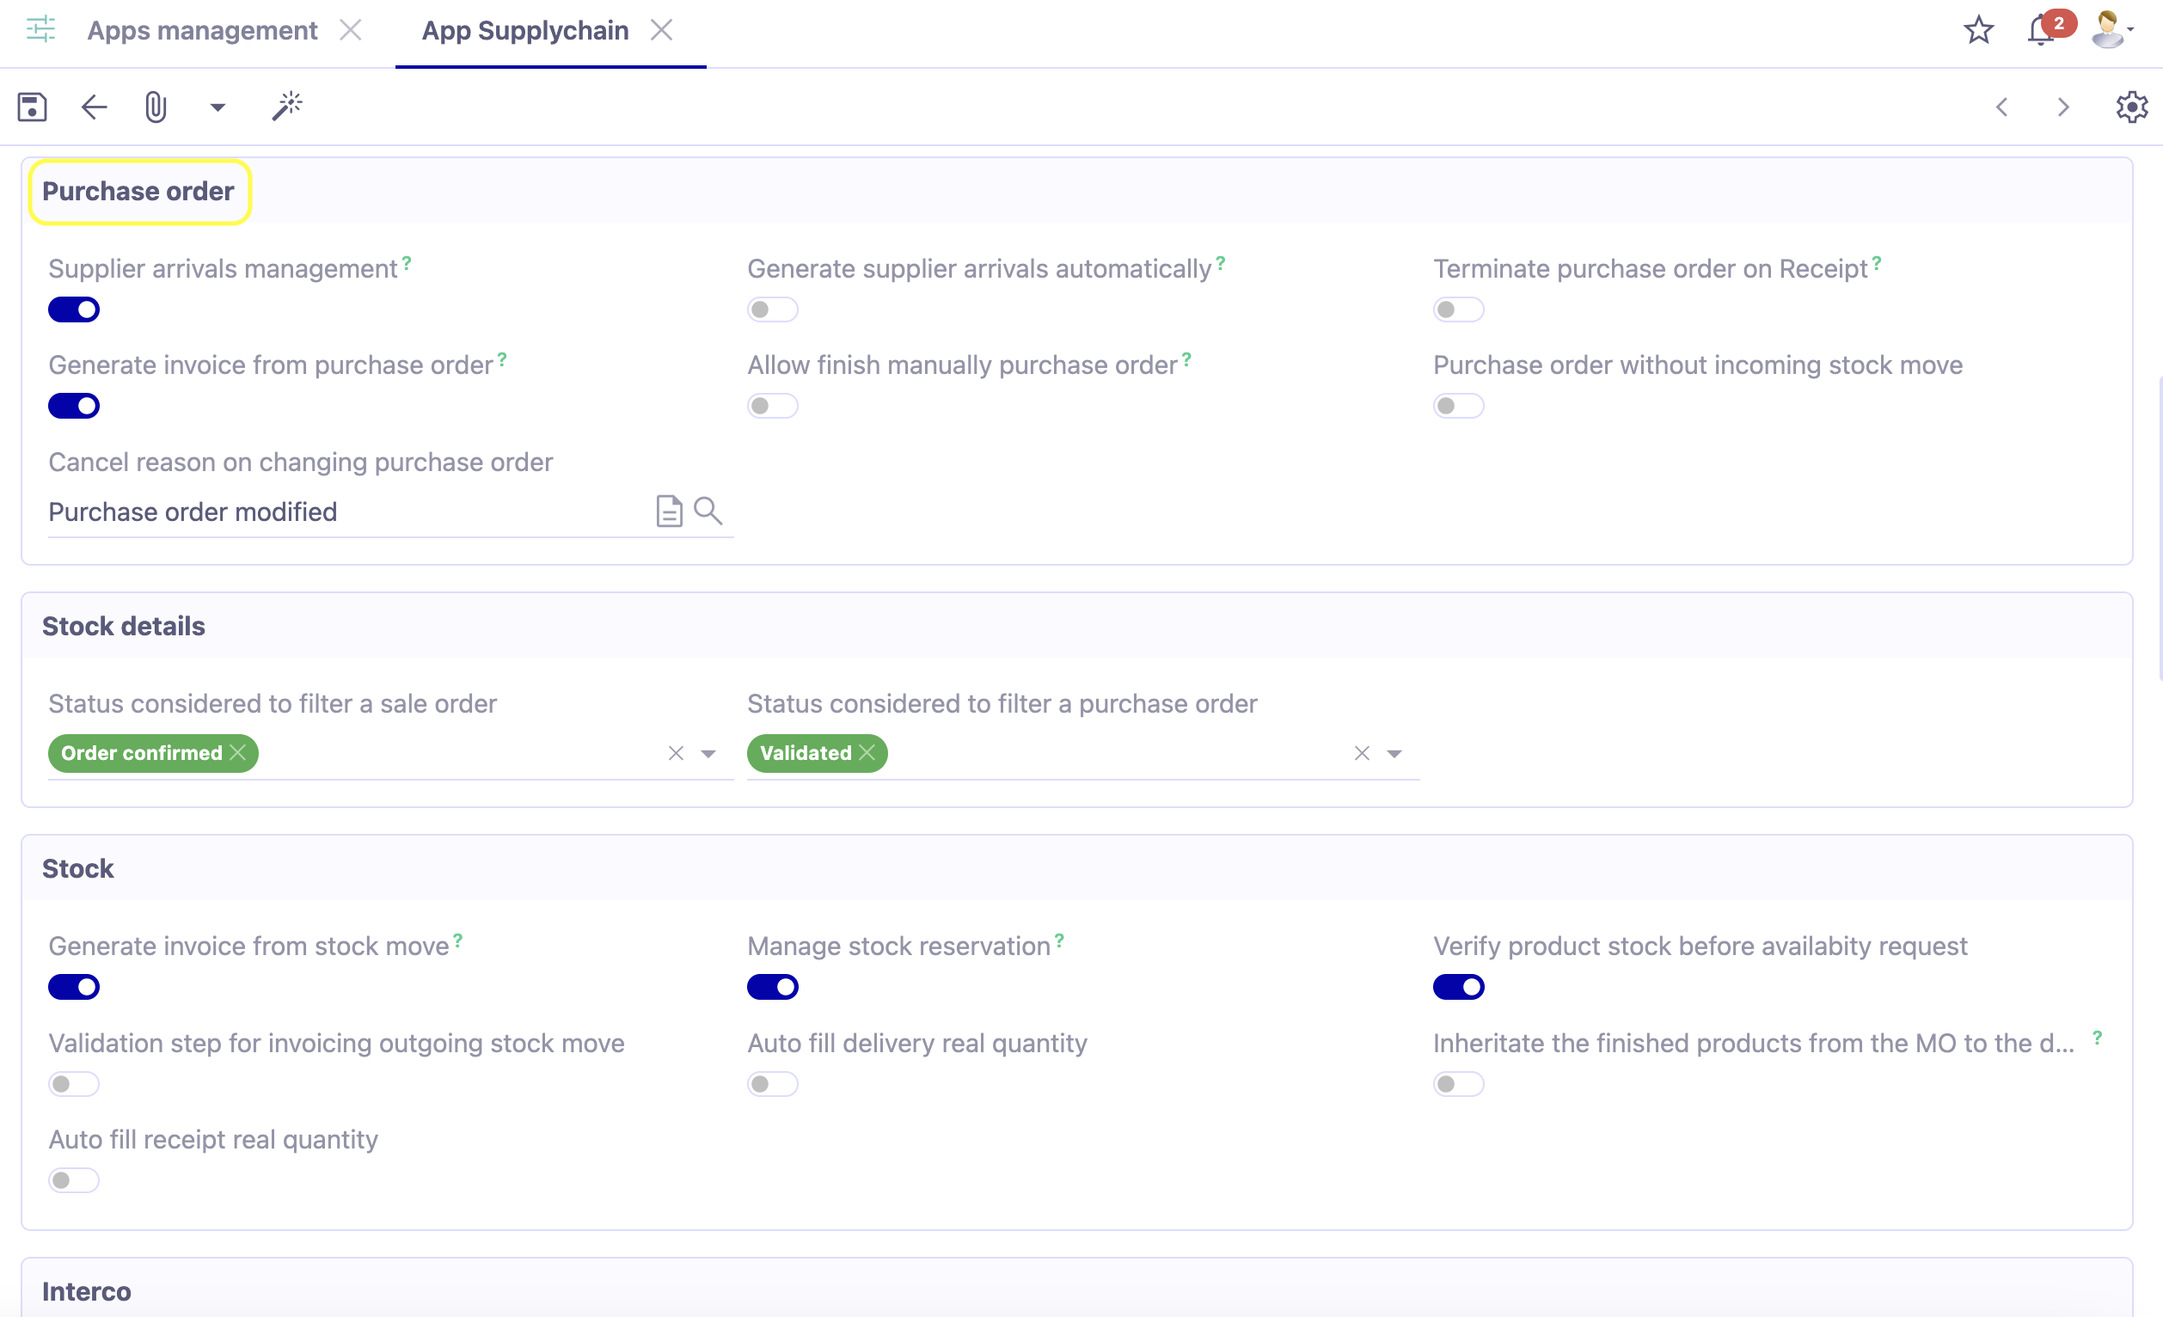Expand the attachment dropdown arrow
Image resolution: width=2163 pixels, height=1317 pixels.
(216, 107)
